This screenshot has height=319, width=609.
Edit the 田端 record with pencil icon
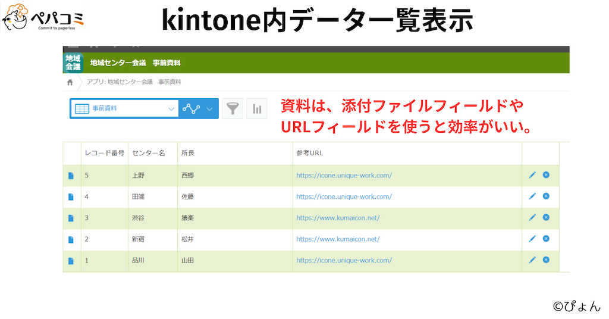tap(532, 196)
